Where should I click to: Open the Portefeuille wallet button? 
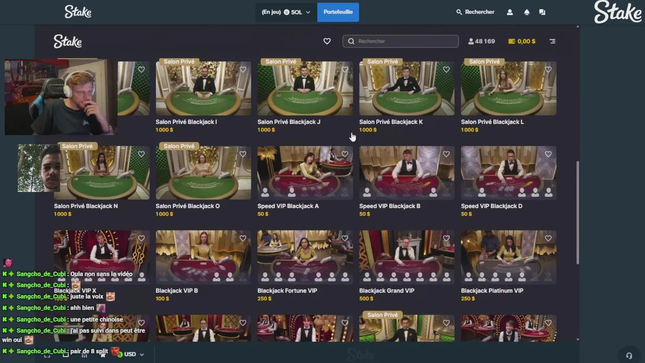click(338, 12)
